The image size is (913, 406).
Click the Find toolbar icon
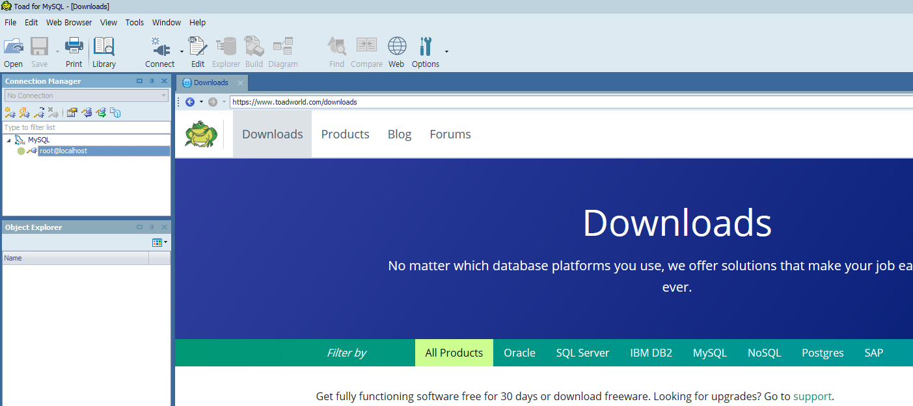click(336, 47)
